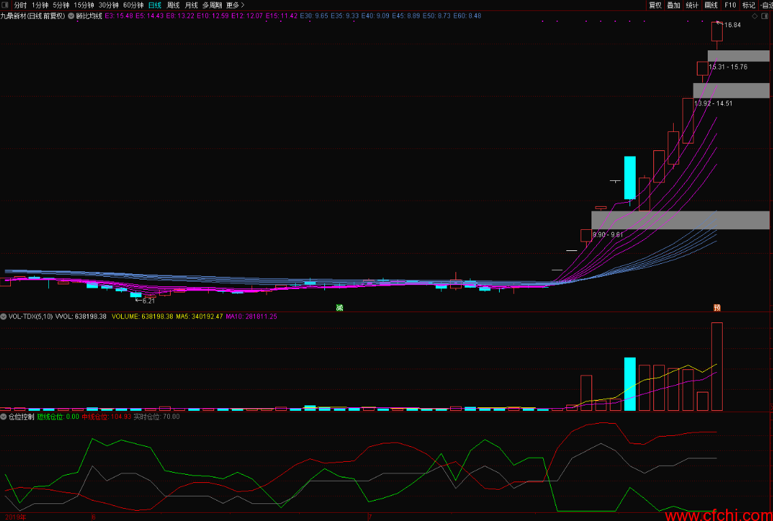Expand the 仓位控制 indicator dropdown arrow
This screenshot has height=521, width=773.
point(3,417)
